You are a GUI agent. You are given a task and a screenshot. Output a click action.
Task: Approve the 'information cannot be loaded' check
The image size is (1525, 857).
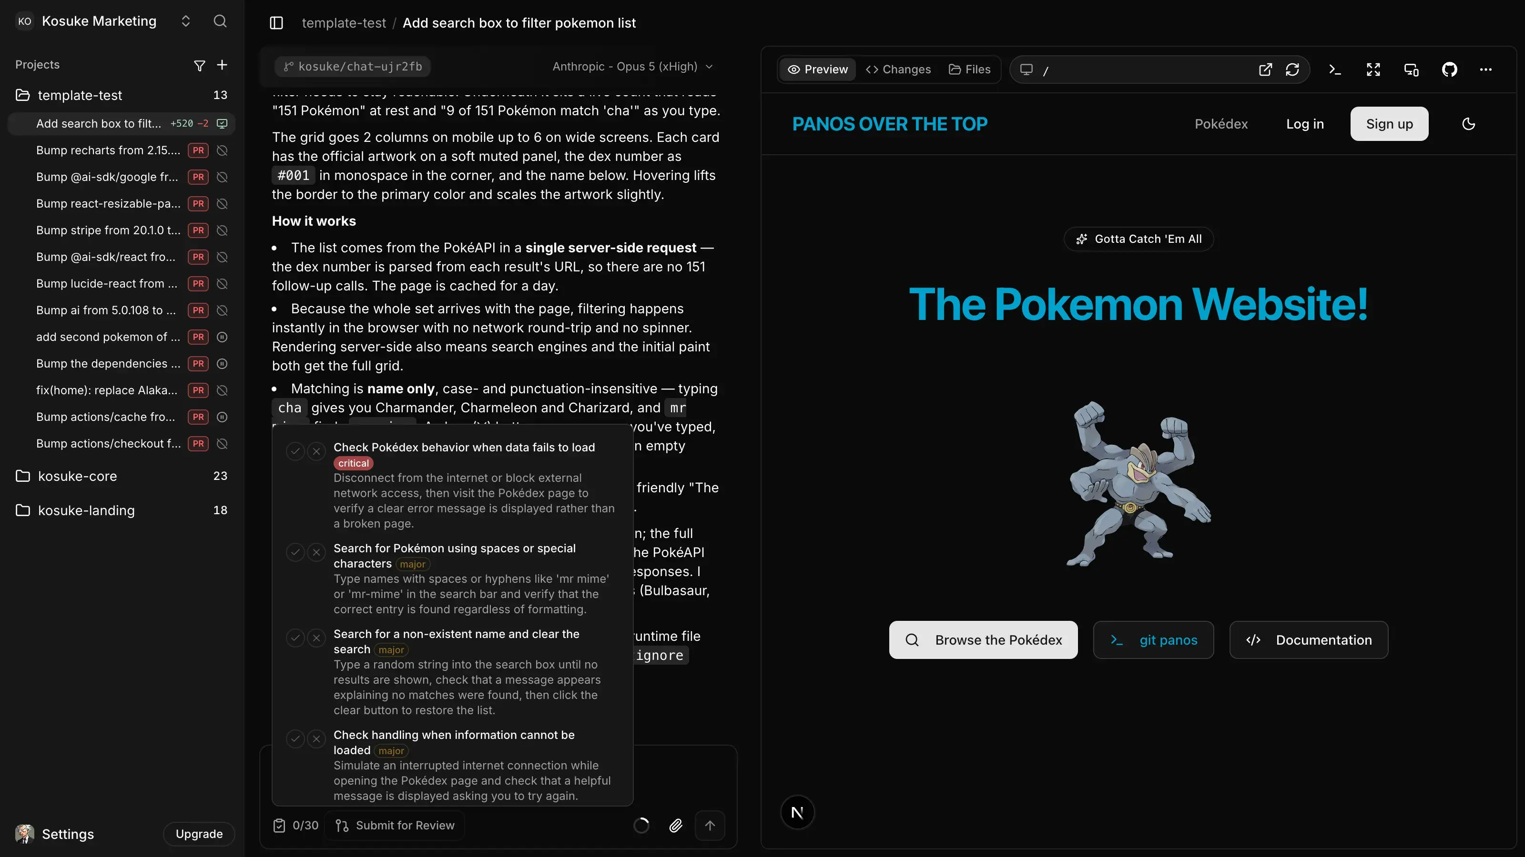click(295, 739)
